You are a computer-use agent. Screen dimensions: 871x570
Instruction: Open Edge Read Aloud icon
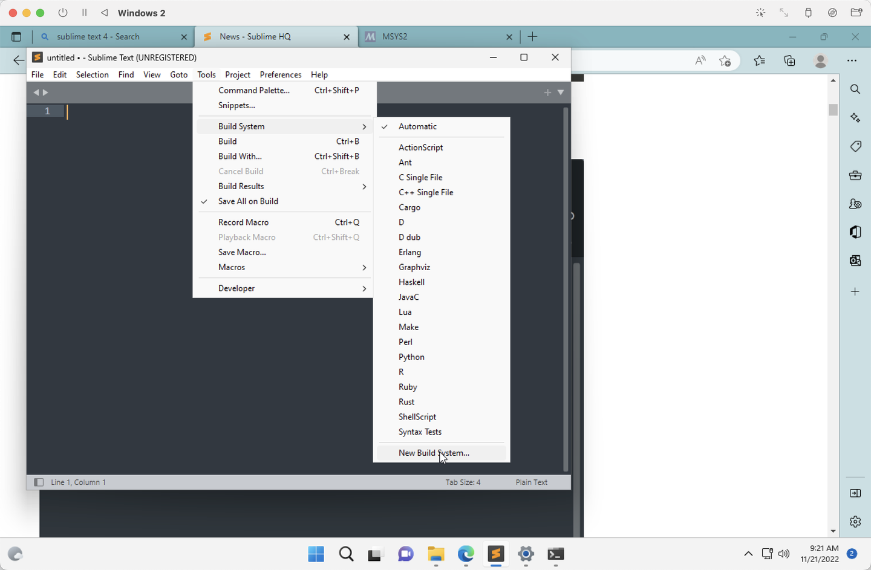click(700, 60)
